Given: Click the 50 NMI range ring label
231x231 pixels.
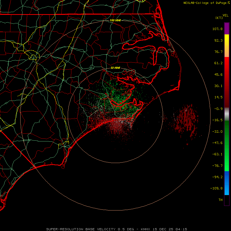Looking at the screenshot, I should 115,68.
